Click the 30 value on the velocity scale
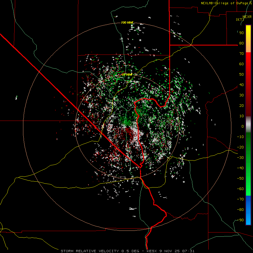Viewport: 253px width, 253px height. pyautogui.click(x=241, y=95)
